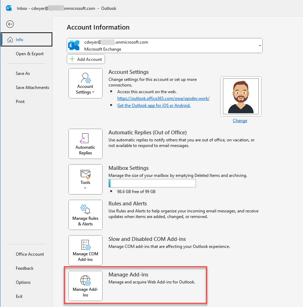Viewport: 303px width, 307px height.
Task: Expand the mailbox Tools dropdown
Action: (x=85, y=179)
